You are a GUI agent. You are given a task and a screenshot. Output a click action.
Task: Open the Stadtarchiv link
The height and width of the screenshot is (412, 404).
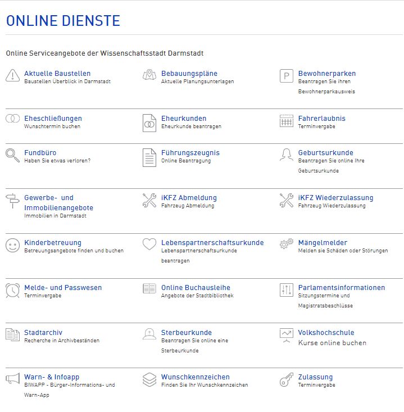pos(43,333)
